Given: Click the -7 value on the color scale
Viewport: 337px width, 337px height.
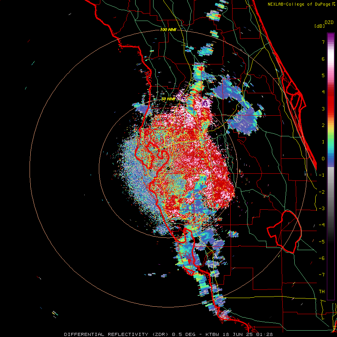Looking at the screenshot, I should click(x=322, y=275).
